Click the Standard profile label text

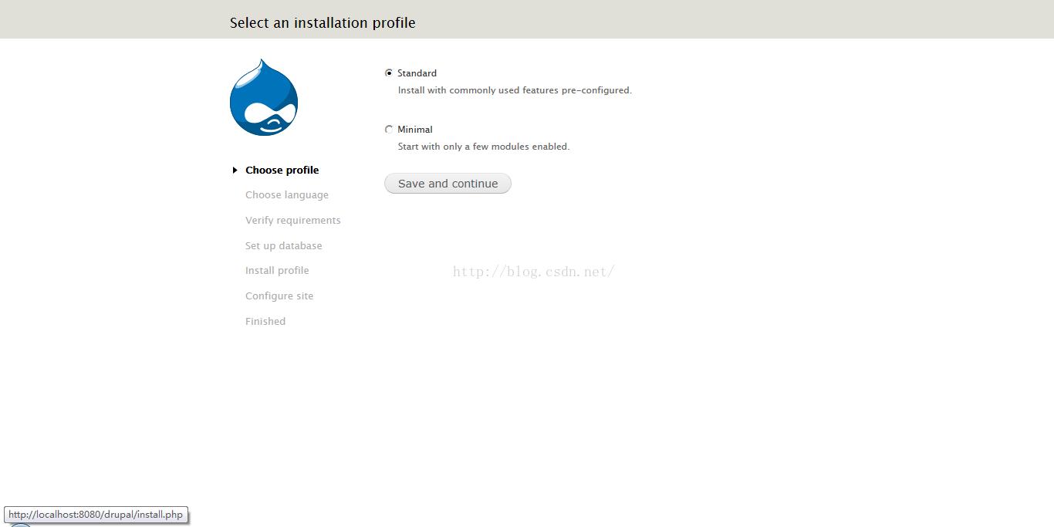tap(417, 73)
